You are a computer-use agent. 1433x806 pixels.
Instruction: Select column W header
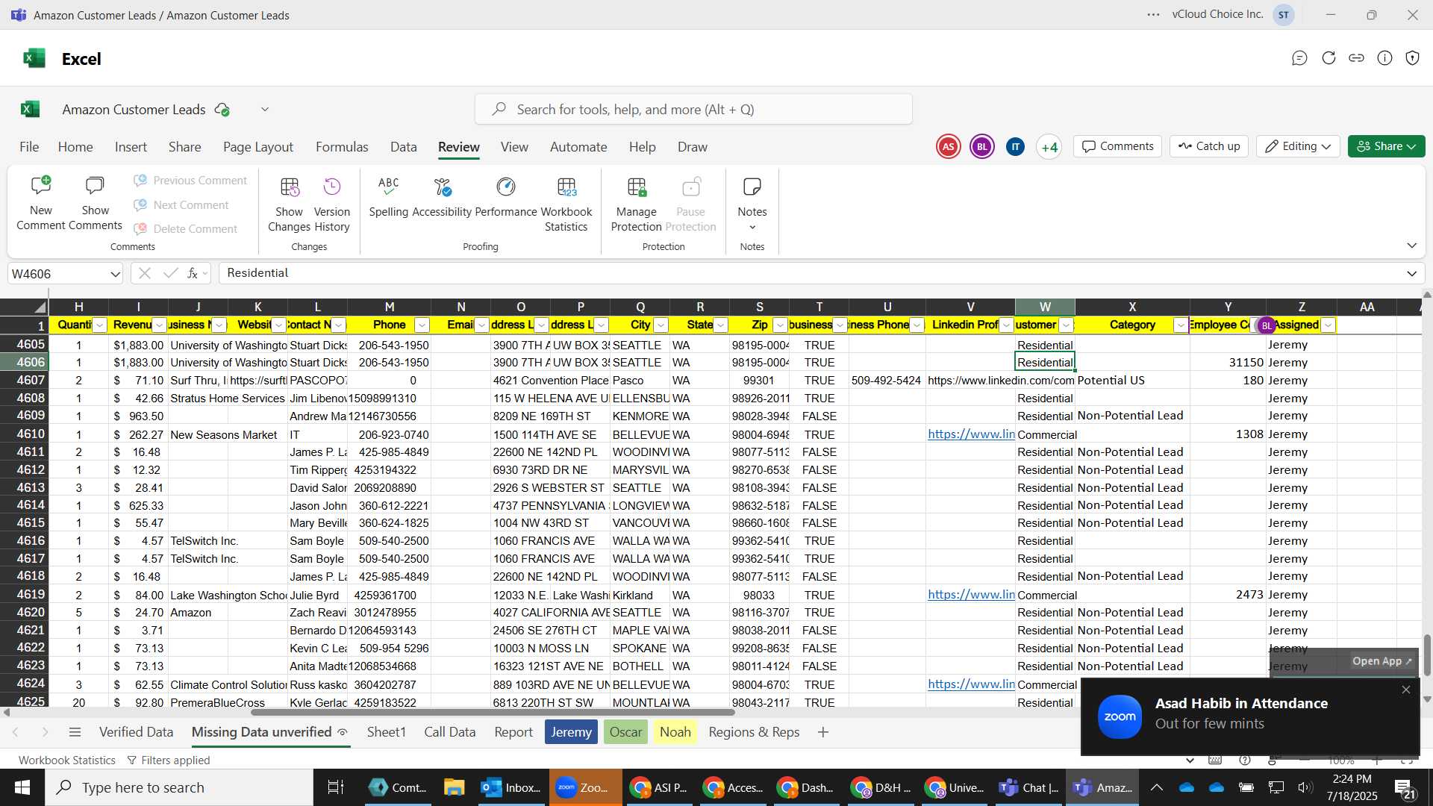click(1045, 307)
